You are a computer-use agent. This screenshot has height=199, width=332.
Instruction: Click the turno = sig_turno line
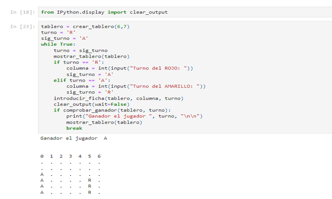[81, 50]
